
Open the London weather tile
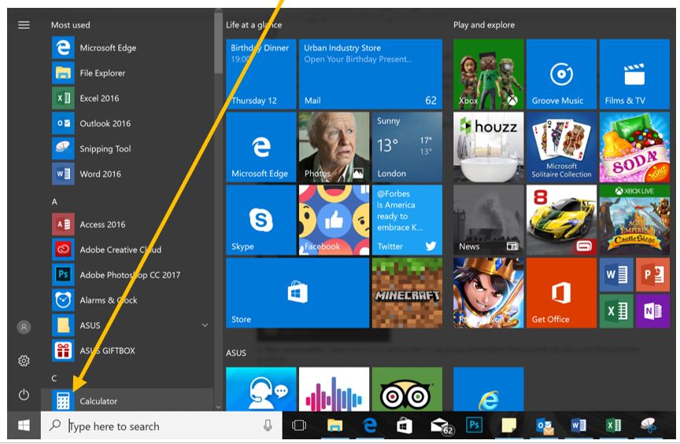point(407,147)
